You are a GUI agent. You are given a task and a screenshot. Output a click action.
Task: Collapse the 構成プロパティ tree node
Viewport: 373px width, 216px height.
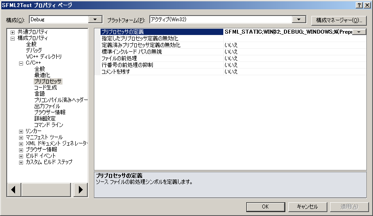tap(13, 39)
